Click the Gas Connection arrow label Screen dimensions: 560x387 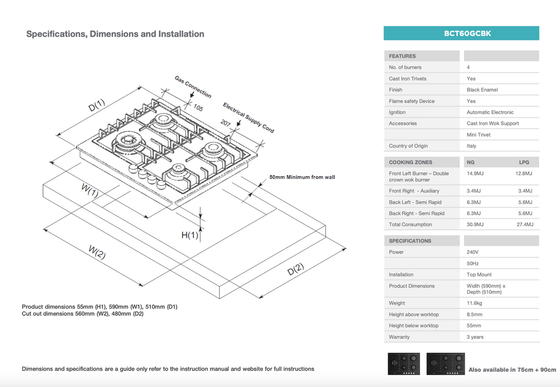pos(192,87)
